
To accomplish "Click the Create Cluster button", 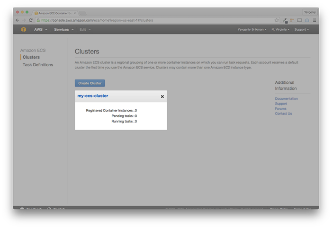I will pyautogui.click(x=90, y=83).
